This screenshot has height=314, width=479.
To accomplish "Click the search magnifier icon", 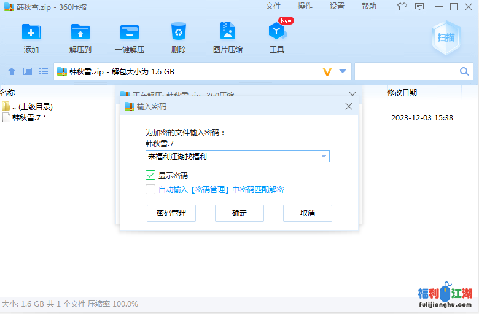I will [464, 71].
